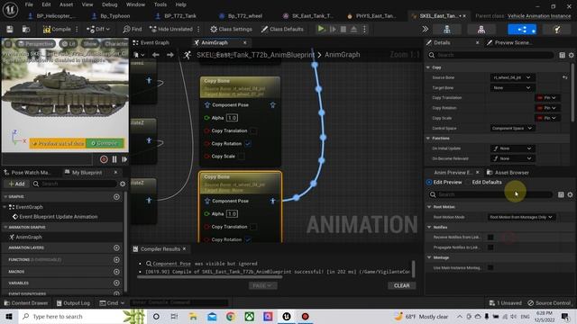The image size is (577, 324).
Task: Open the Asset menu
Action: pos(66,4)
